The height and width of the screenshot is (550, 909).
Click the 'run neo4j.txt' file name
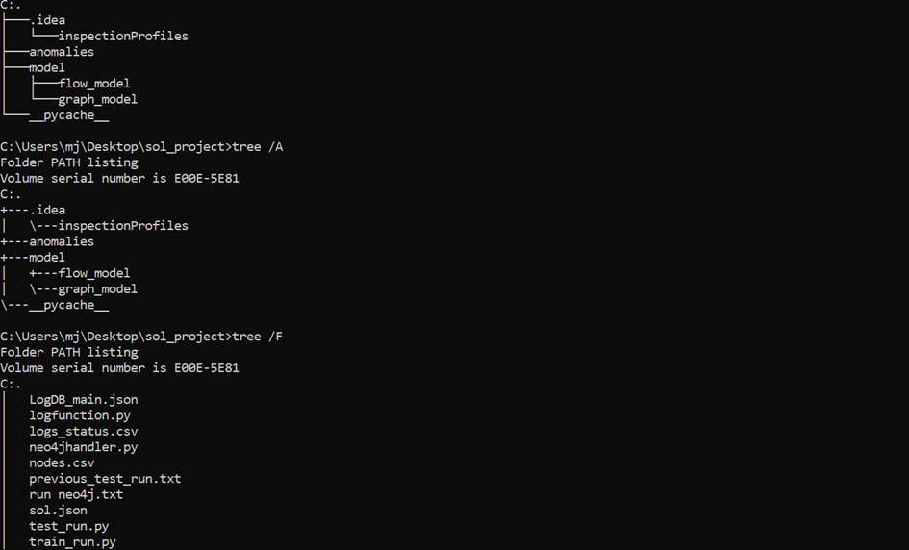pyautogui.click(x=76, y=494)
